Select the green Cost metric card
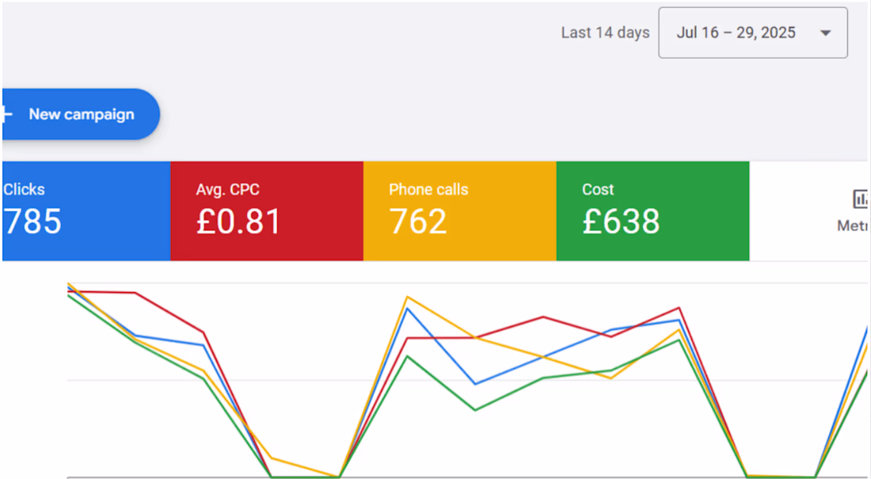 (x=652, y=211)
